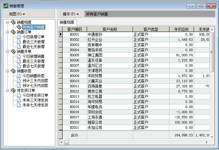
Task: Click the document icon beside 今日销售收款
Action: (x=19, y=76)
